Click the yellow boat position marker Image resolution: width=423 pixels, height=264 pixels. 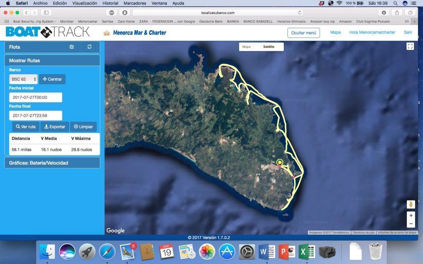point(280,162)
